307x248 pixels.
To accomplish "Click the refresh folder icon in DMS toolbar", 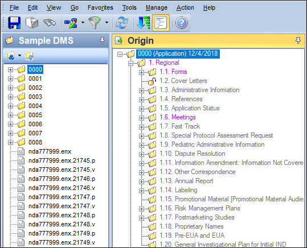I will click(x=29, y=56).
